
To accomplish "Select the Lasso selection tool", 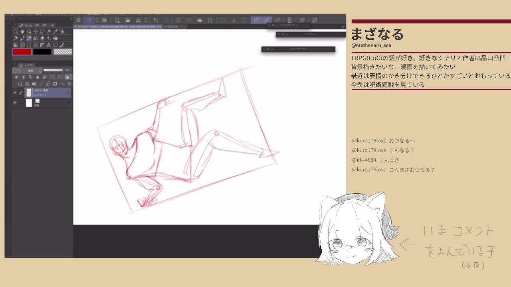I will tap(42, 31).
